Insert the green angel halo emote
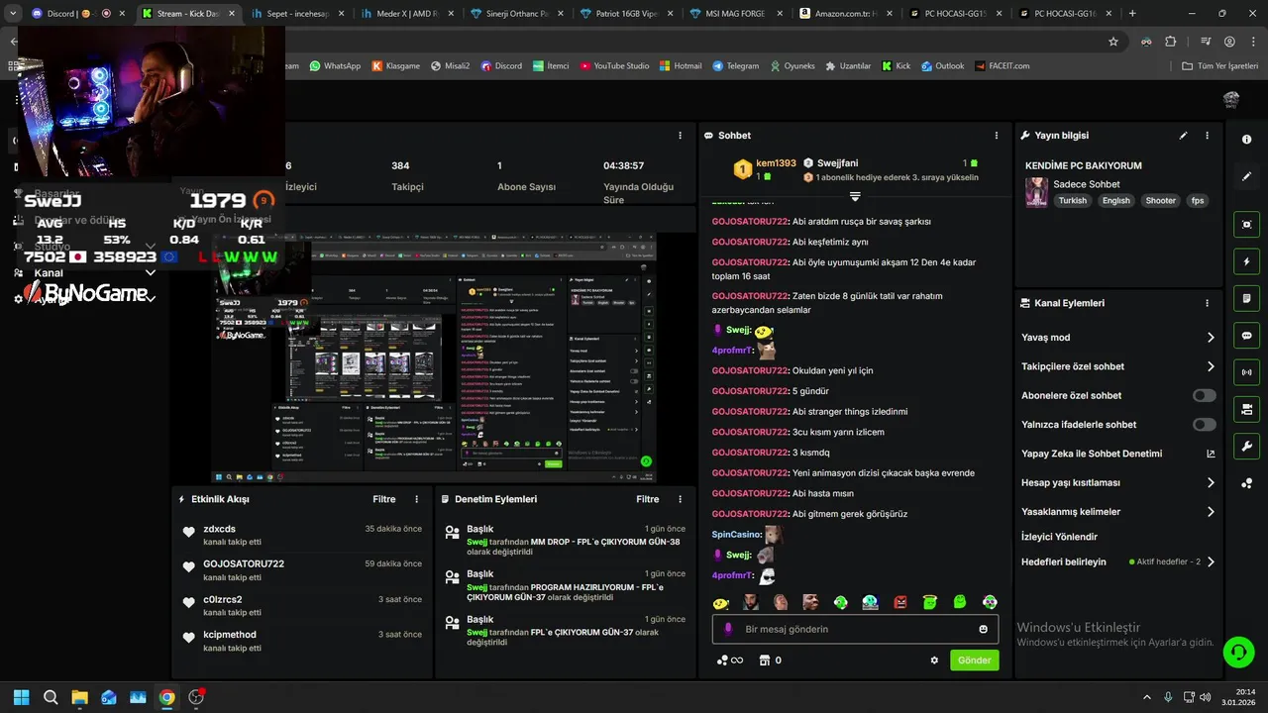 (930, 602)
